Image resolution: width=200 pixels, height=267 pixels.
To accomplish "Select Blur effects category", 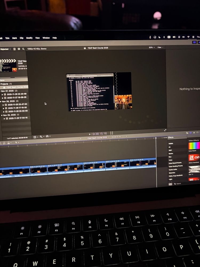I will pos(170,157).
